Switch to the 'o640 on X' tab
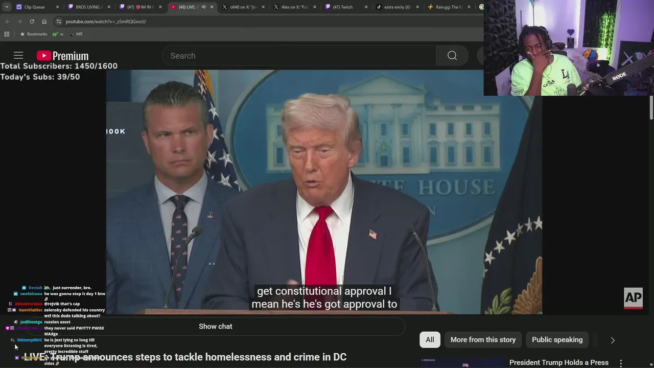Viewport: 654px width, 368px height. [243, 7]
